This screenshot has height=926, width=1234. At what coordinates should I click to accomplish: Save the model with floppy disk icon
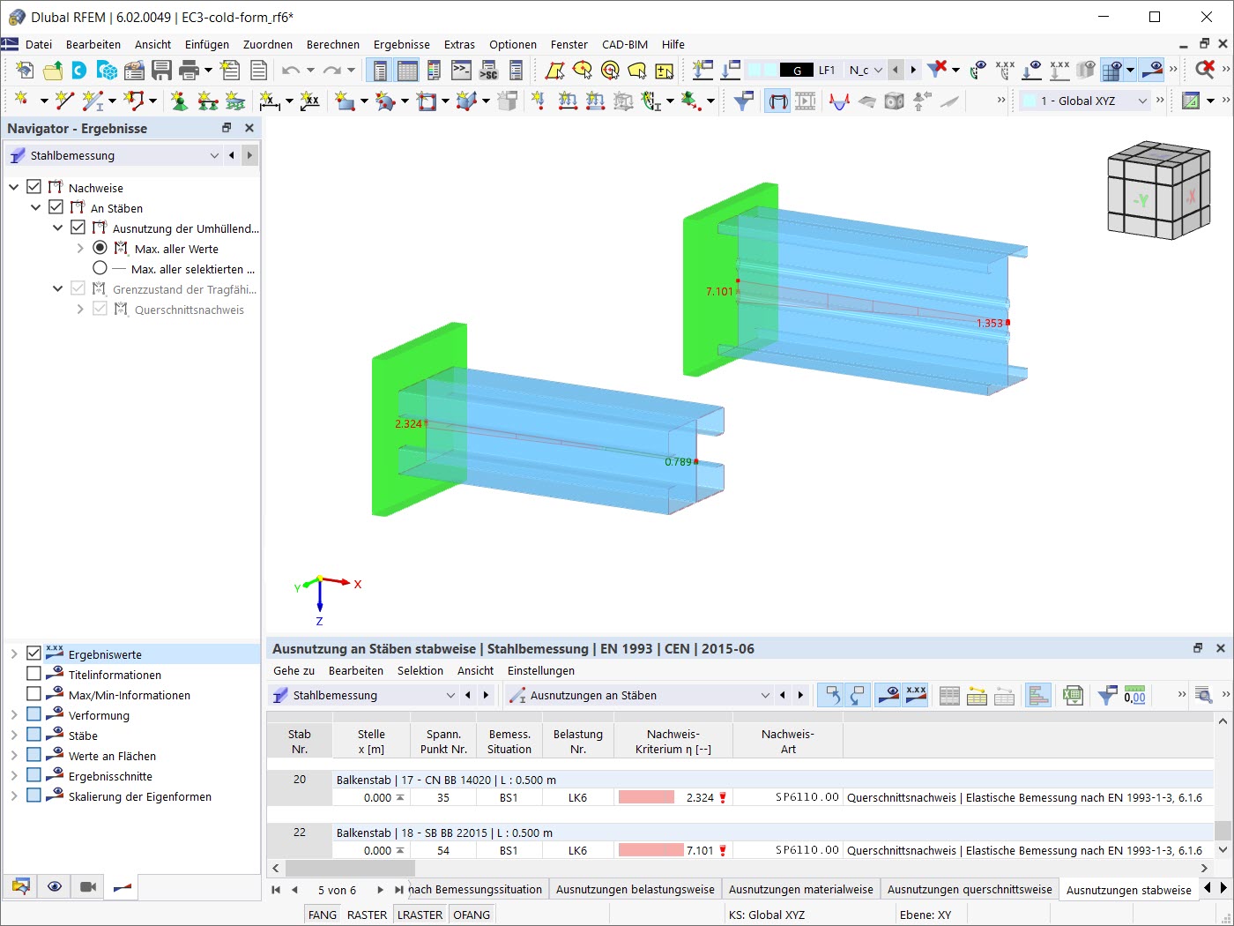coord(161,71)
